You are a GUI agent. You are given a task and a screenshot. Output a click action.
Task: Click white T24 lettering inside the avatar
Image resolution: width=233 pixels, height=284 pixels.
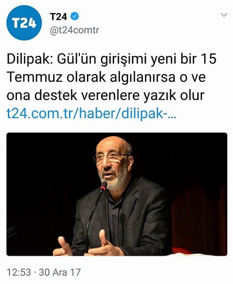pos(24,24)
